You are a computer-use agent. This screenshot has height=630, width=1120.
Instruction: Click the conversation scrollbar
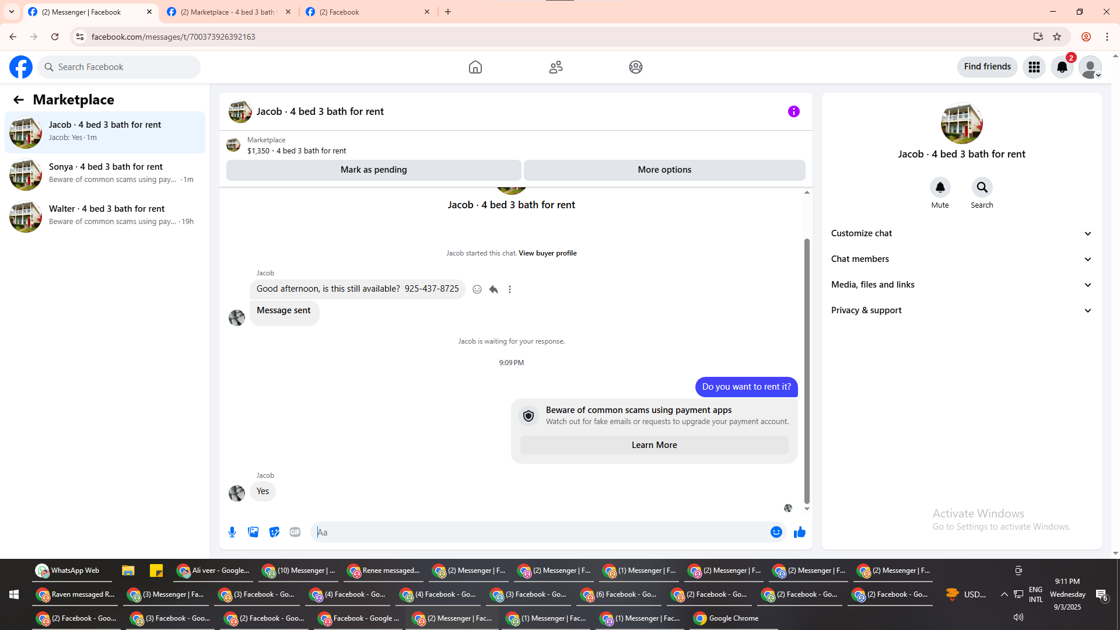(807, 371)
